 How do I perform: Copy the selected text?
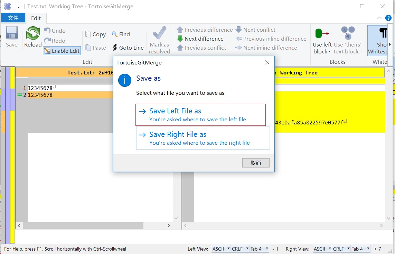[95, 34]
